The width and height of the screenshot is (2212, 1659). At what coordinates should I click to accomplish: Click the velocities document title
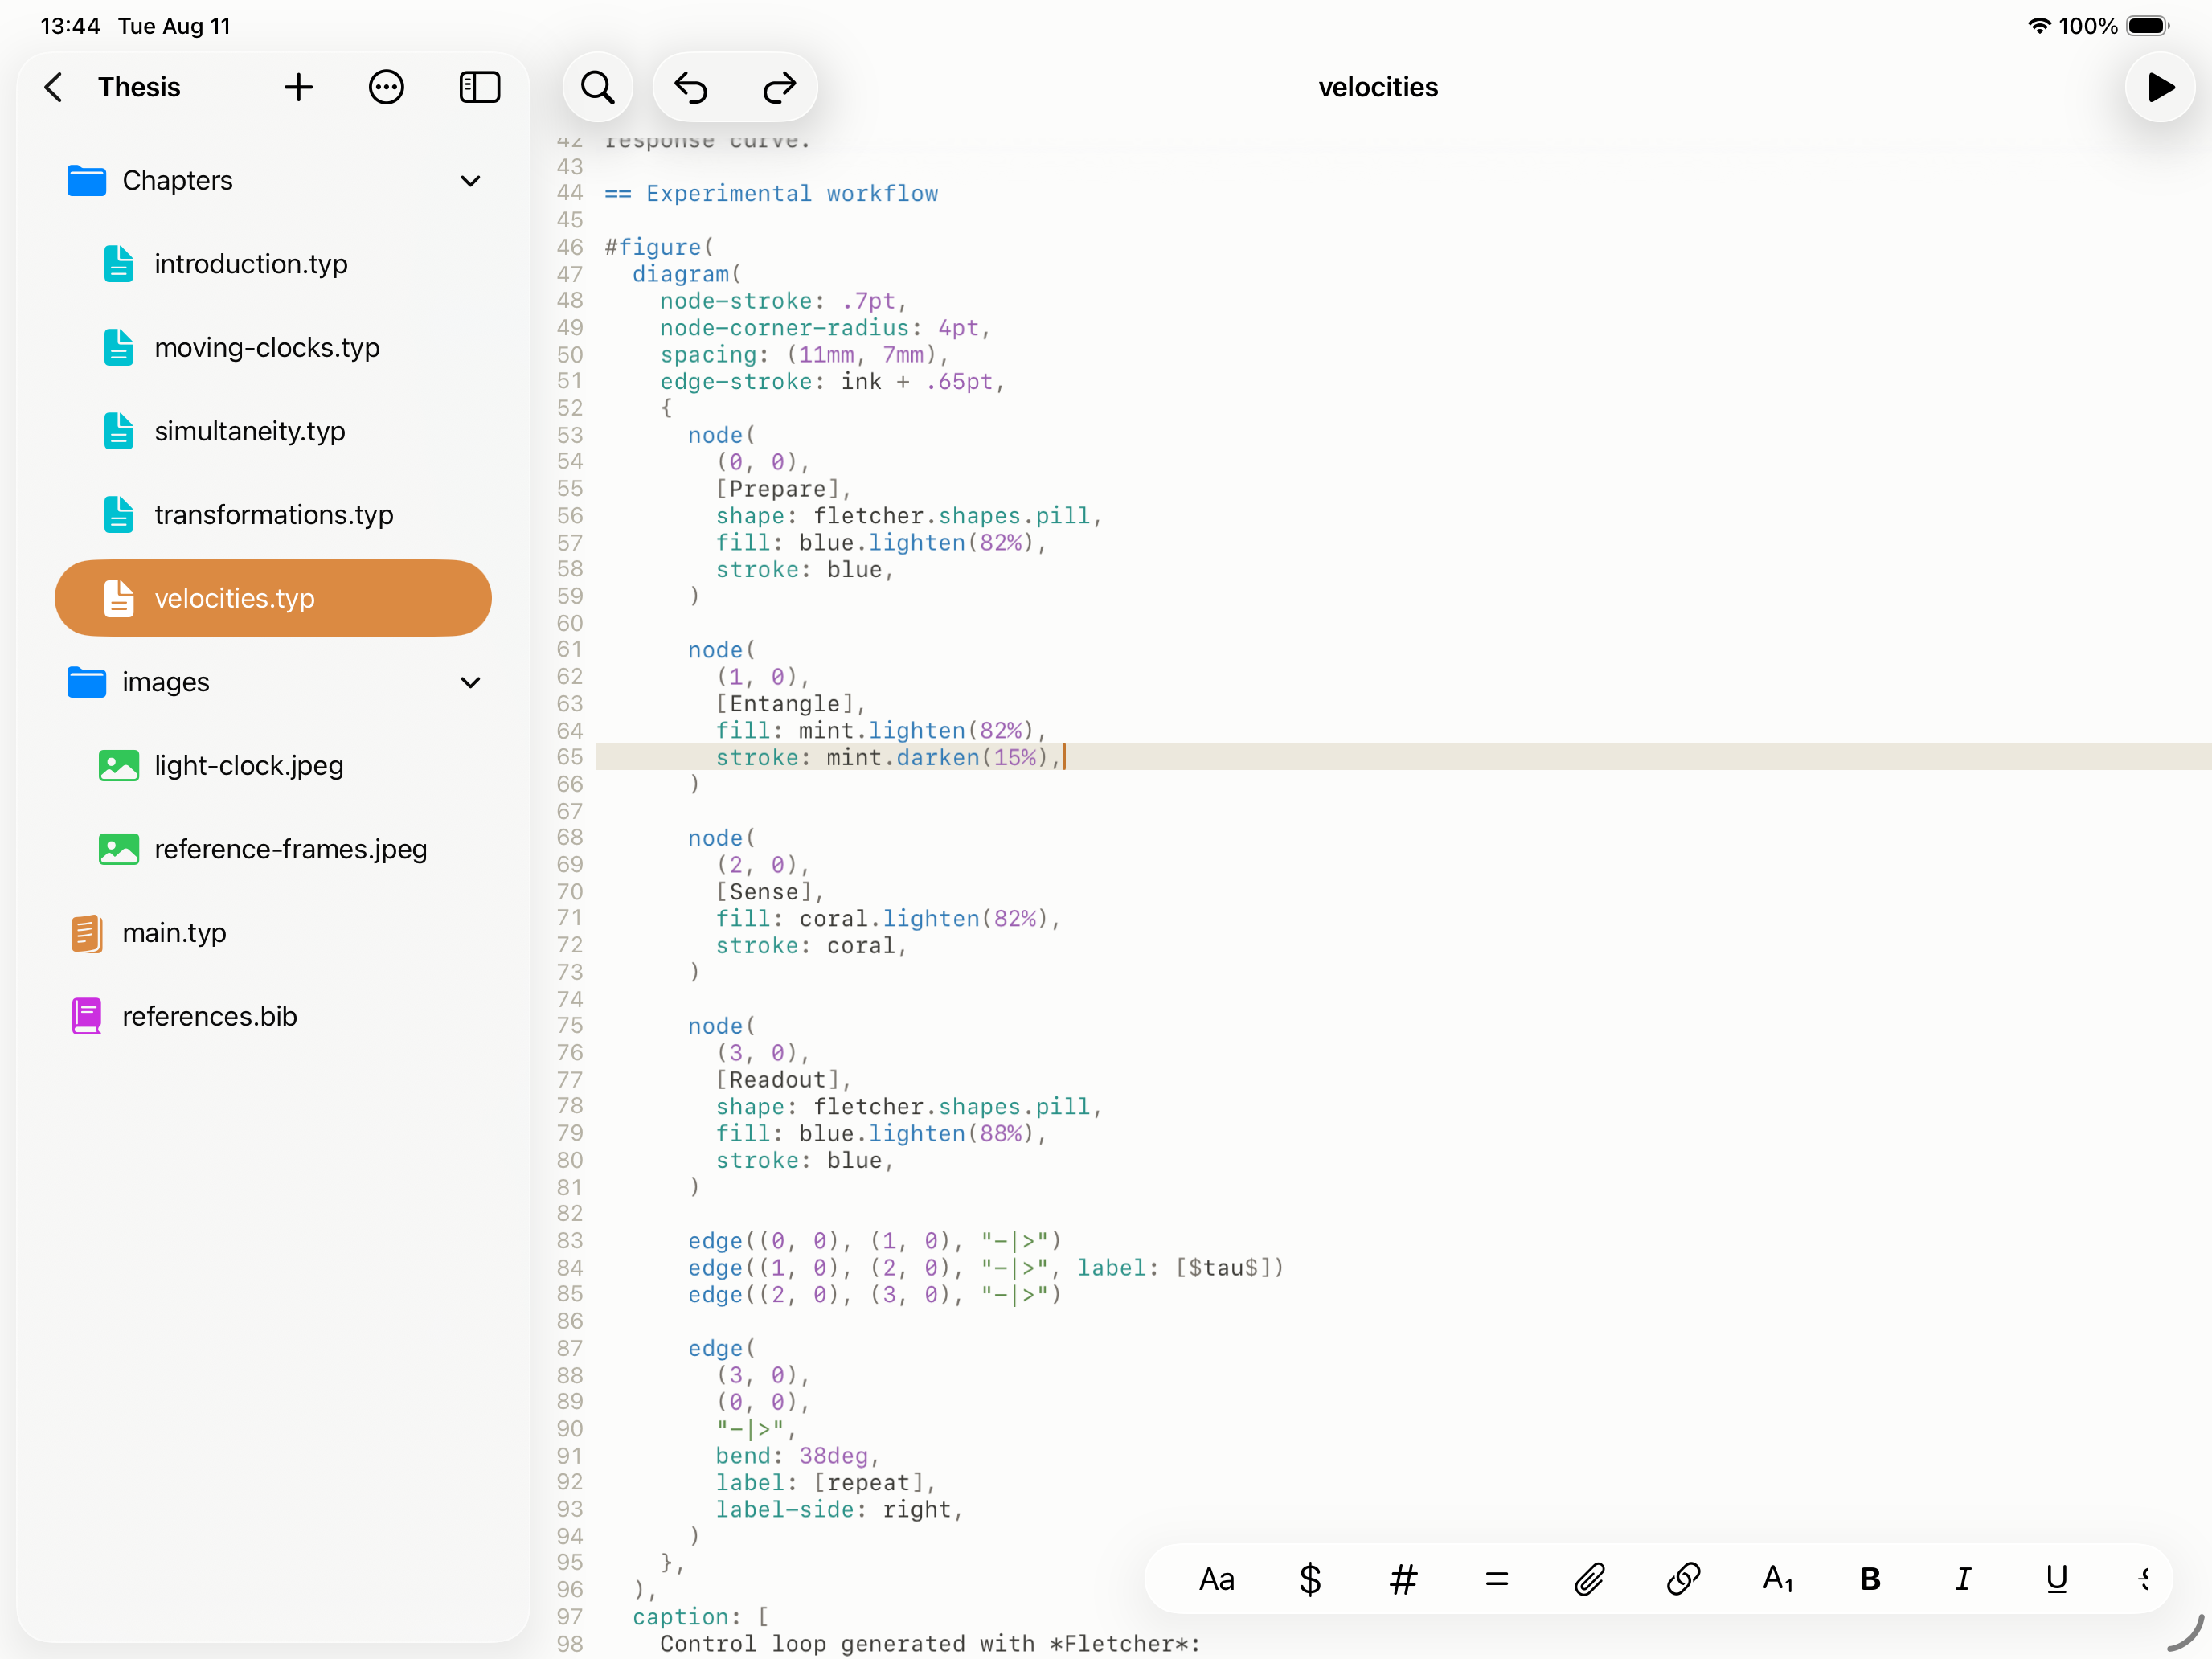pyautogui.click(x=1377, y=87)
